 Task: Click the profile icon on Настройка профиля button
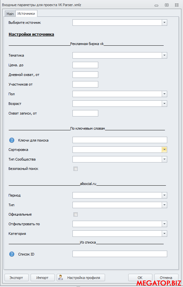click(x=61, y=277)
